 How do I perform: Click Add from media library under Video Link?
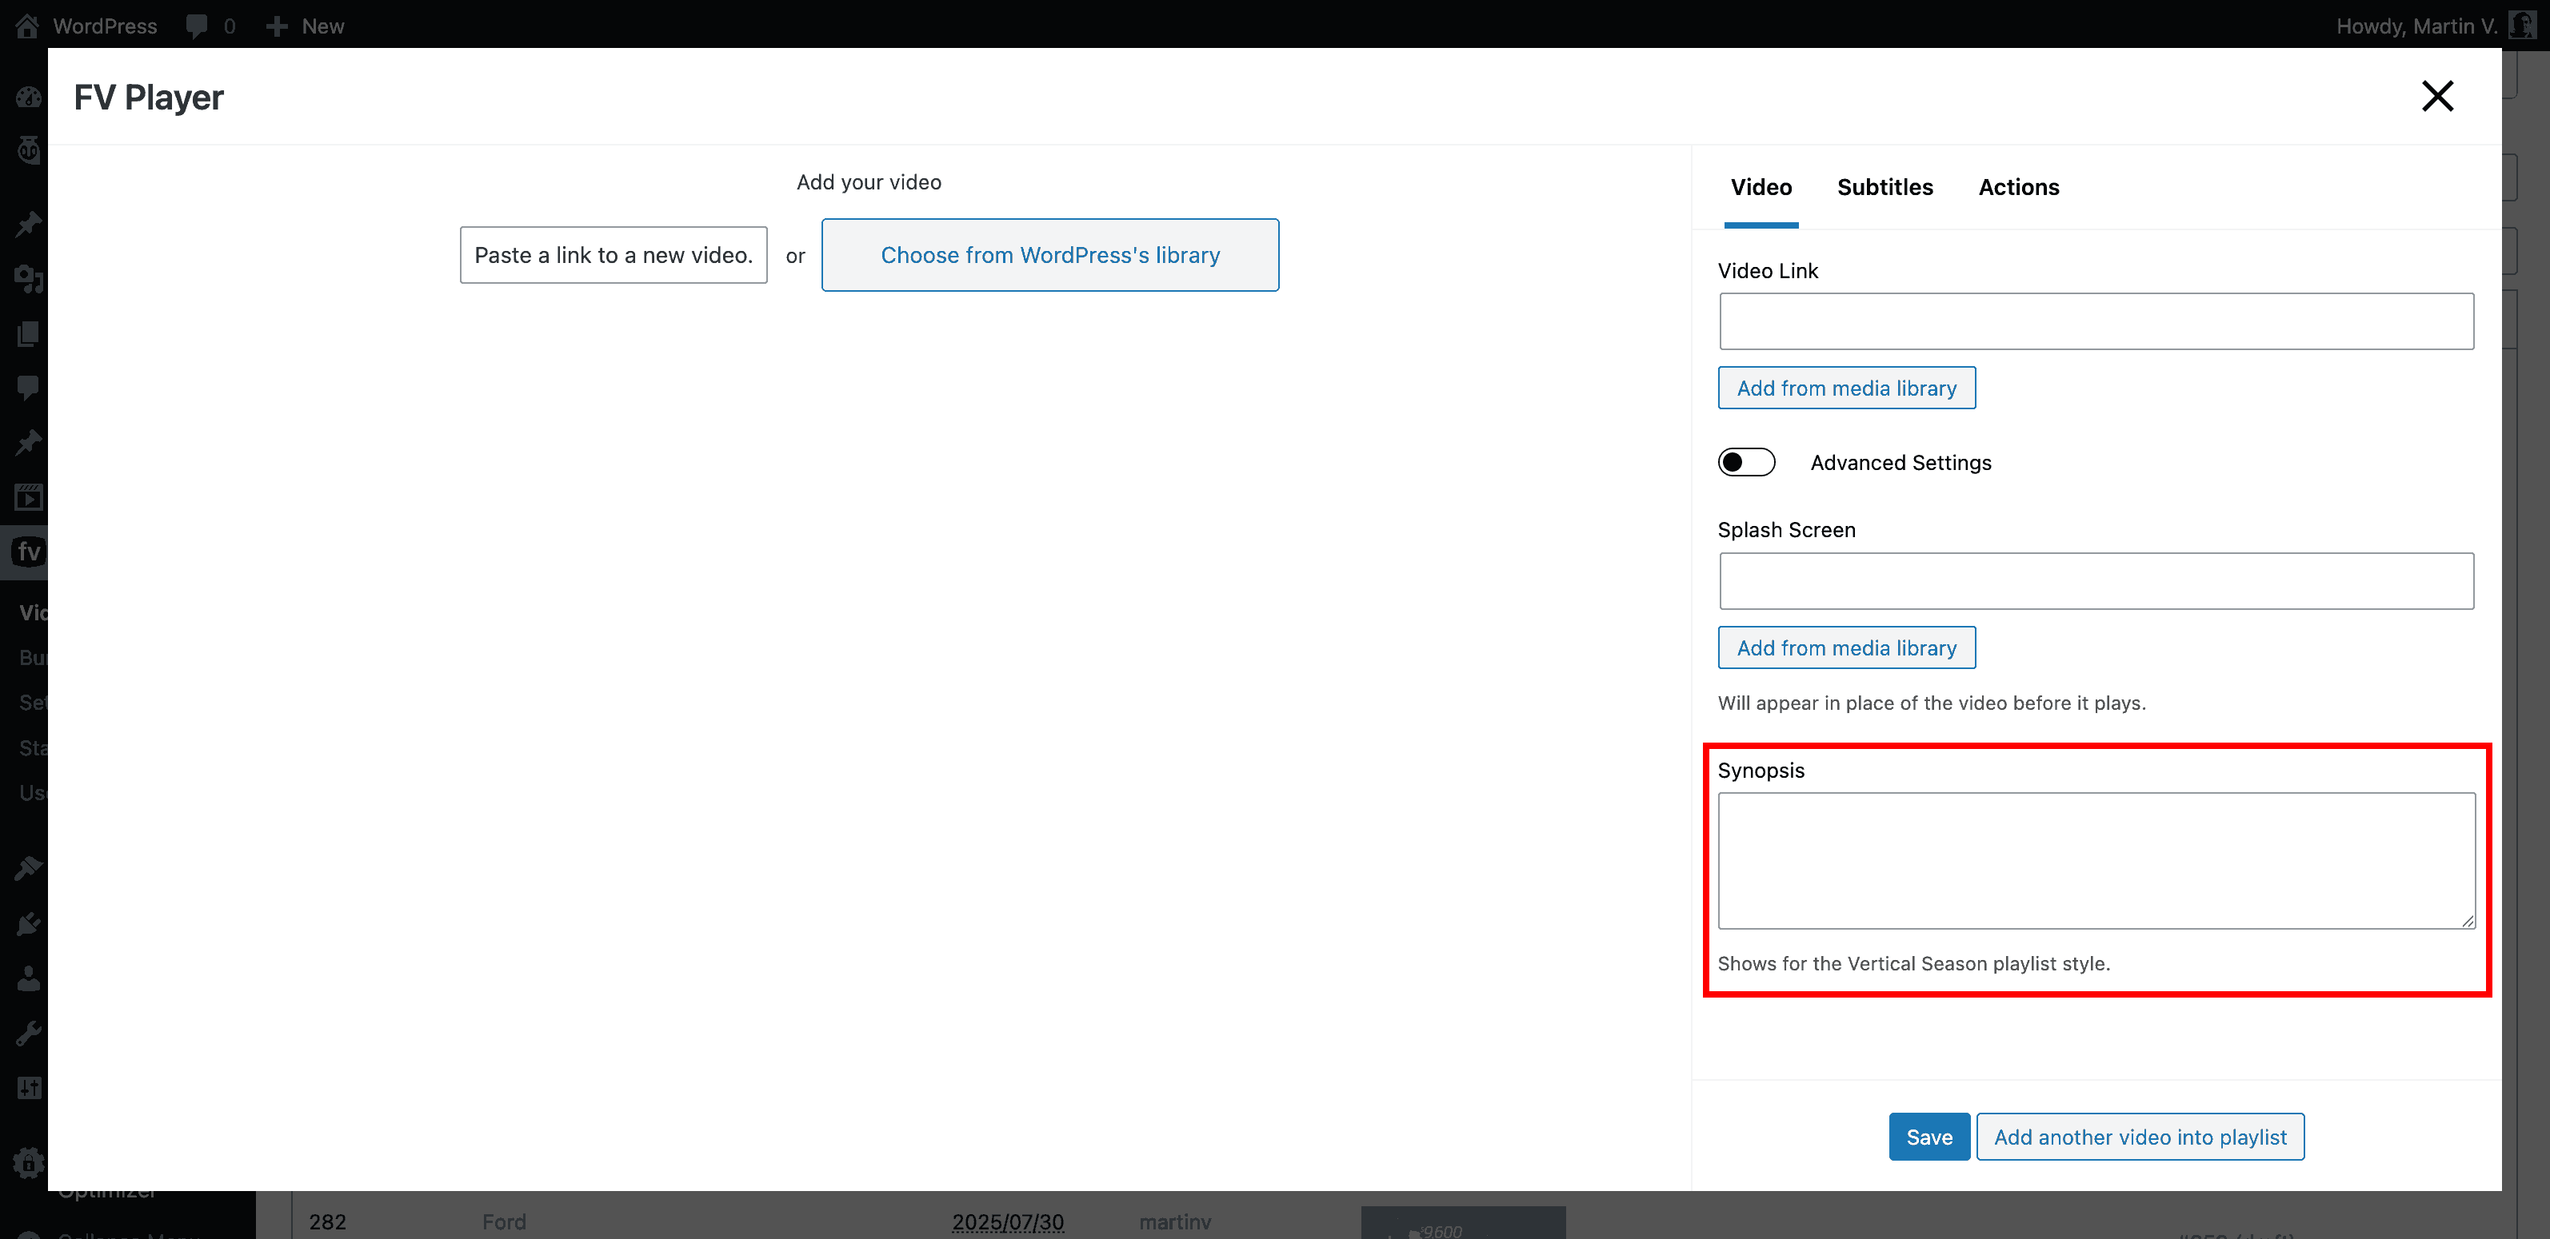(1846, 388)
